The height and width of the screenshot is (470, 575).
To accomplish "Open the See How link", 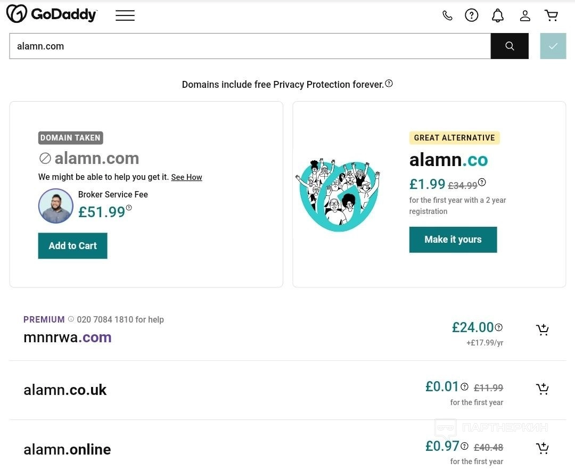I will tap(186, 177).
